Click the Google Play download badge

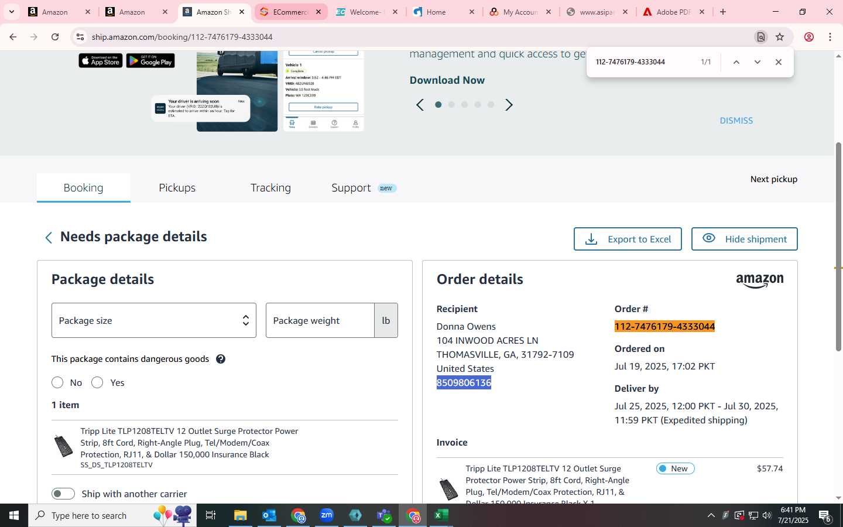click(150, 60)
